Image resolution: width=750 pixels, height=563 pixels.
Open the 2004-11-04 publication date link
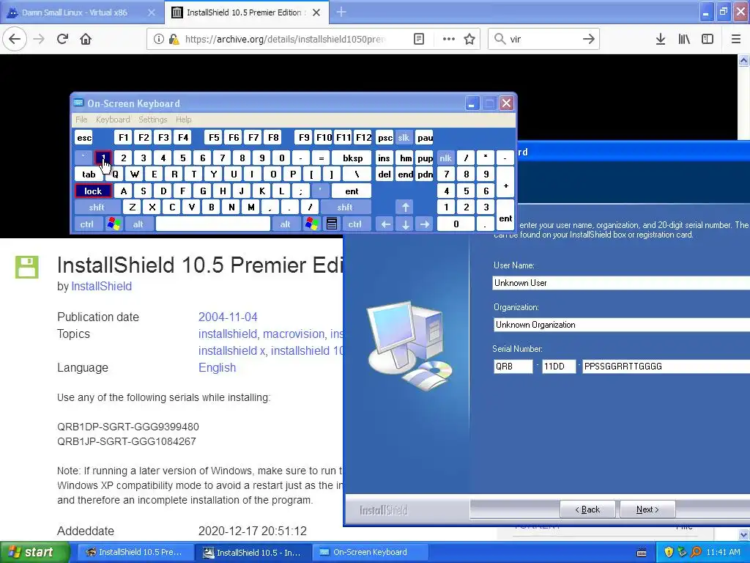pyautogui.click(x=228, y=317)
